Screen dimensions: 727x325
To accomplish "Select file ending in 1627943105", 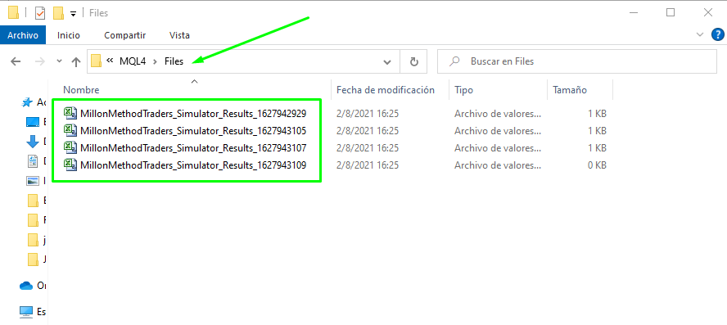I will click(x=193, y=130).
